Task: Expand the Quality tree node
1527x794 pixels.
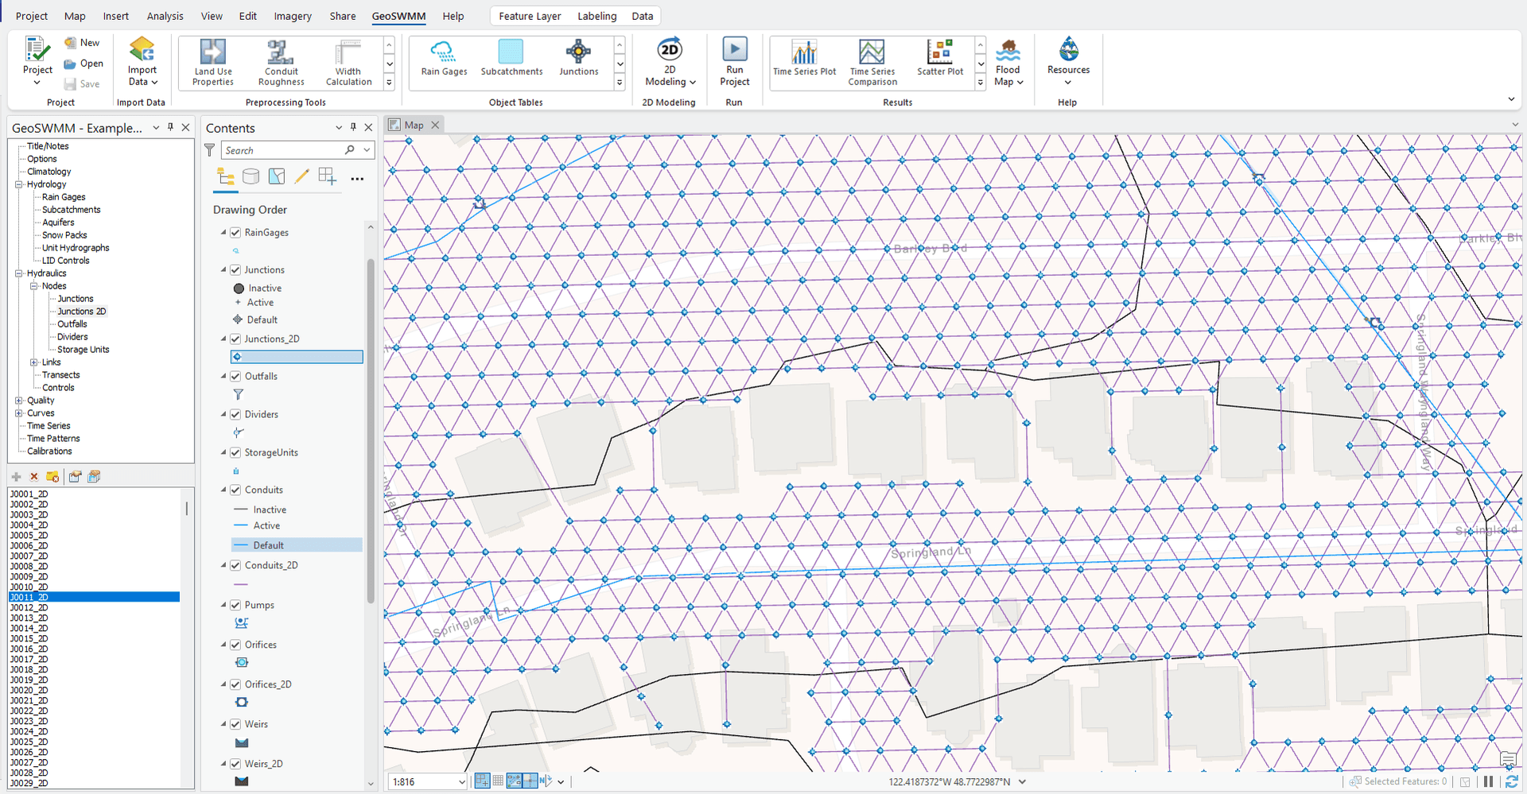Action: [18, 401]
